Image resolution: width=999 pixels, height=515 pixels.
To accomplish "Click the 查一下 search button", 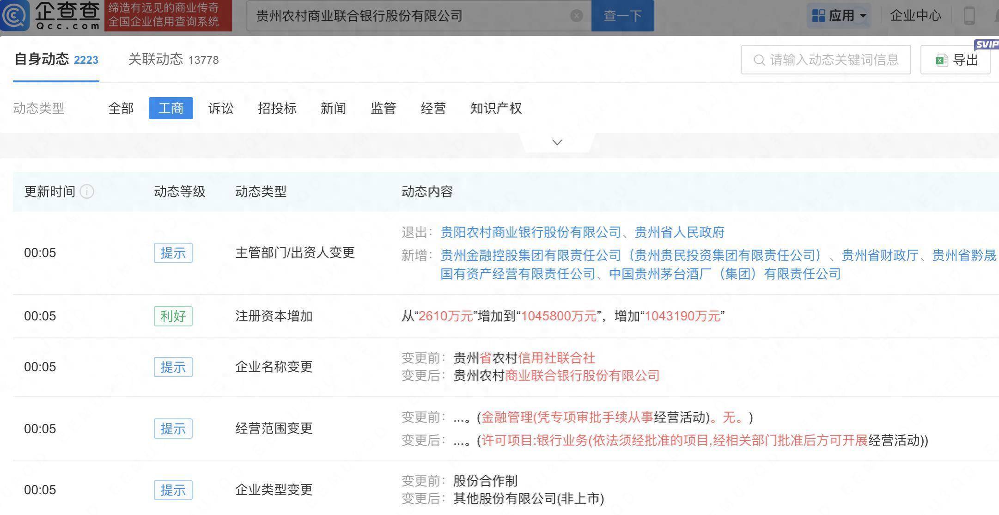I will [x=623, y=15].
